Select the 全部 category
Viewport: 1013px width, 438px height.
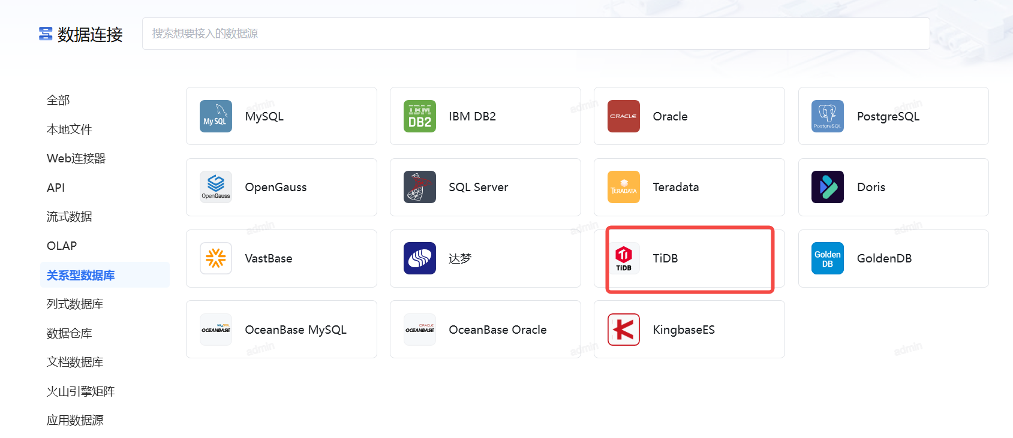click(x=58, y=100)
